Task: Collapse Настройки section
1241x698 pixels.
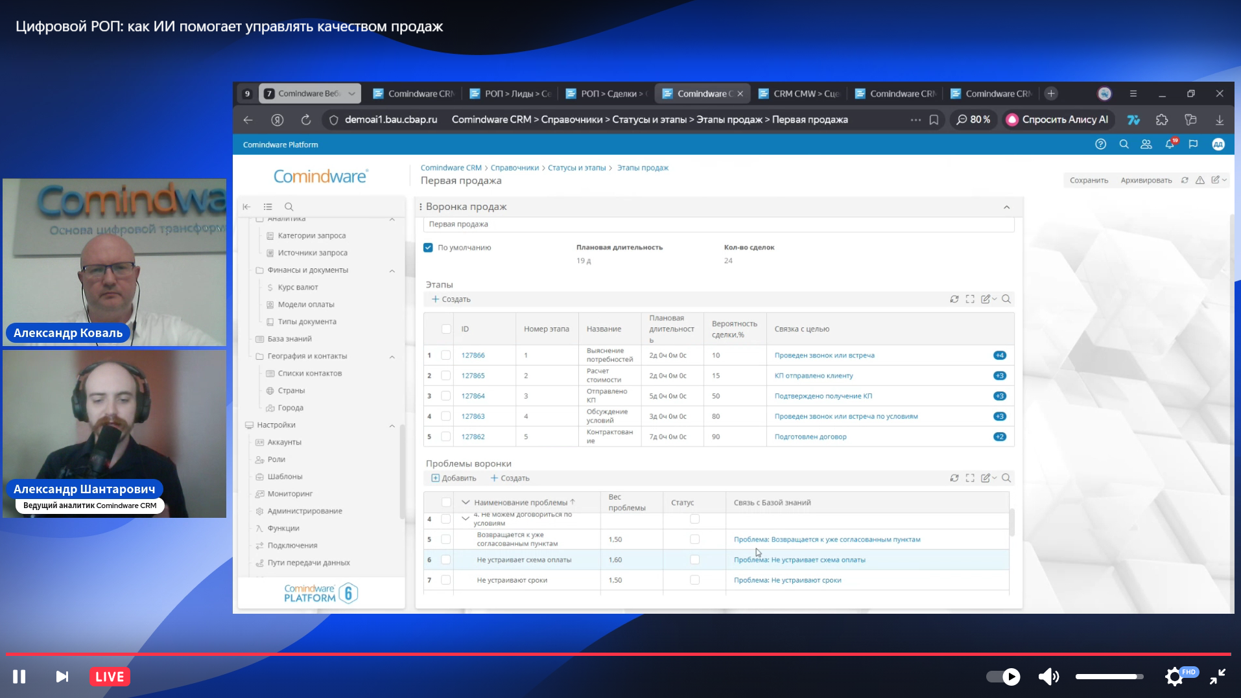Action: pos(392,426)
